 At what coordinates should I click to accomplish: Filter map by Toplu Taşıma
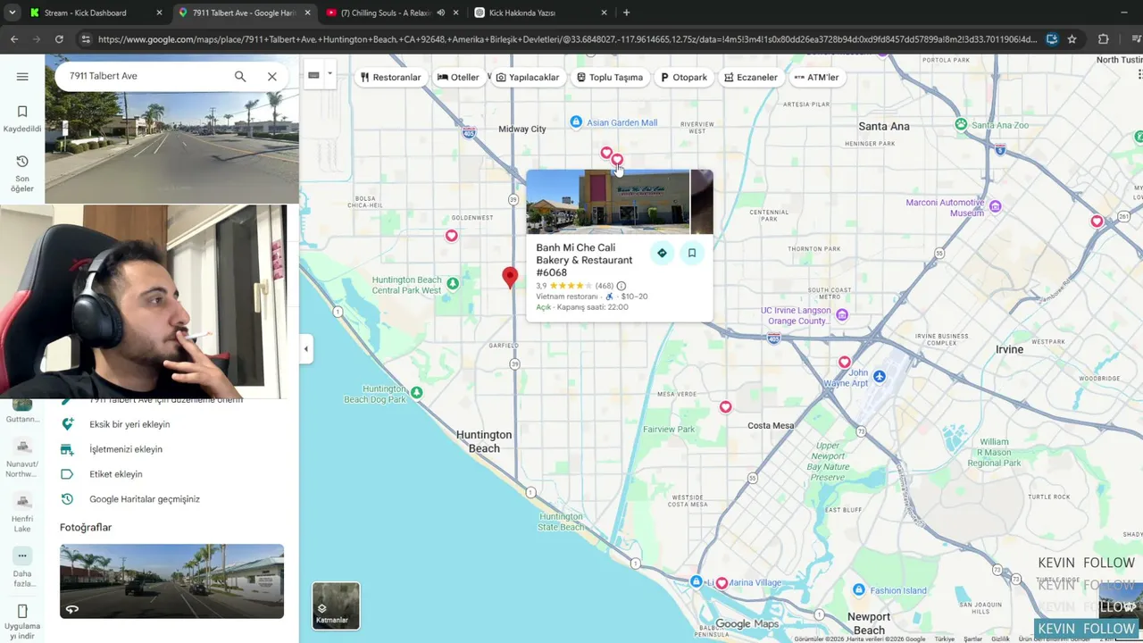[610, 78]
